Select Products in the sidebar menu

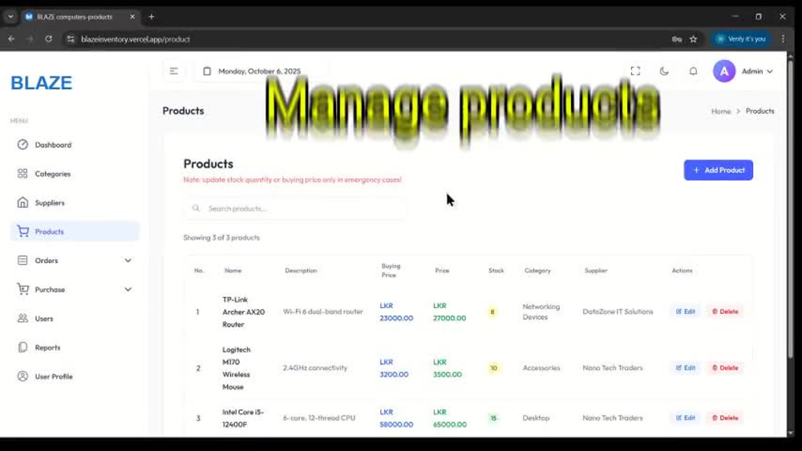(x=75, y=231)
